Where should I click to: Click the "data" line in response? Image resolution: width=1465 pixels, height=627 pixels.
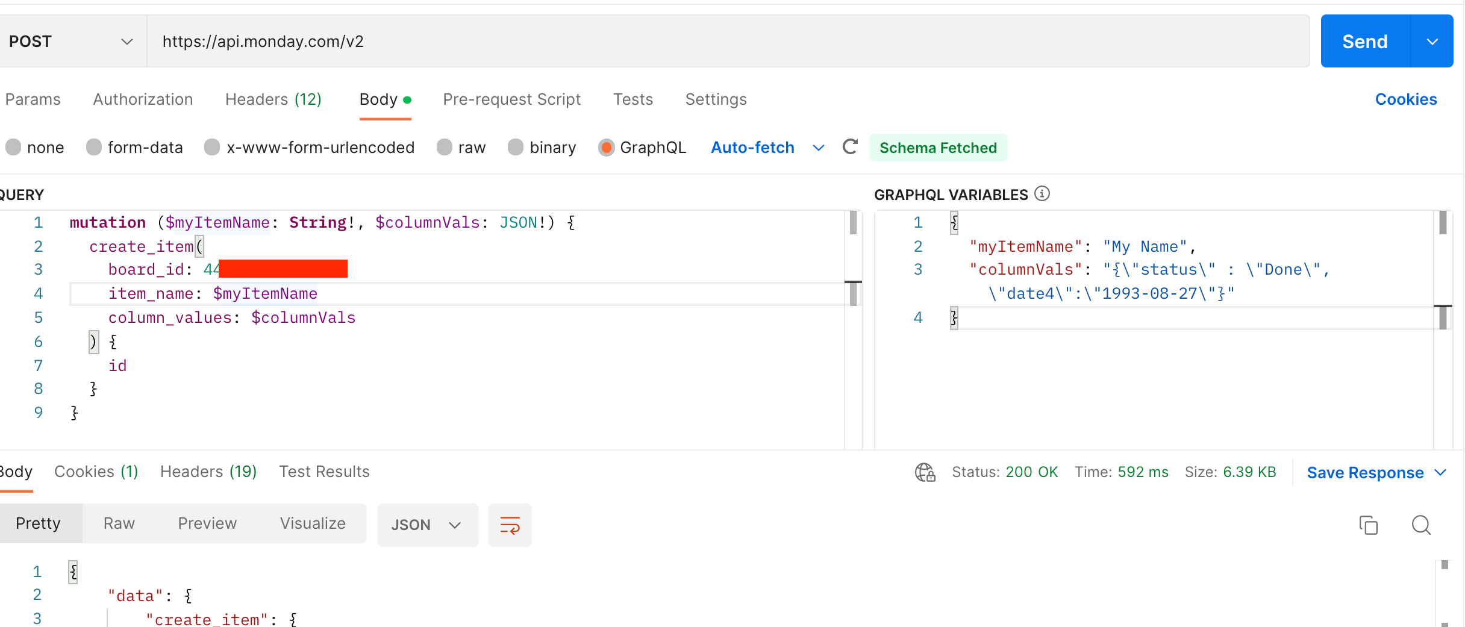tap(150, 596)
